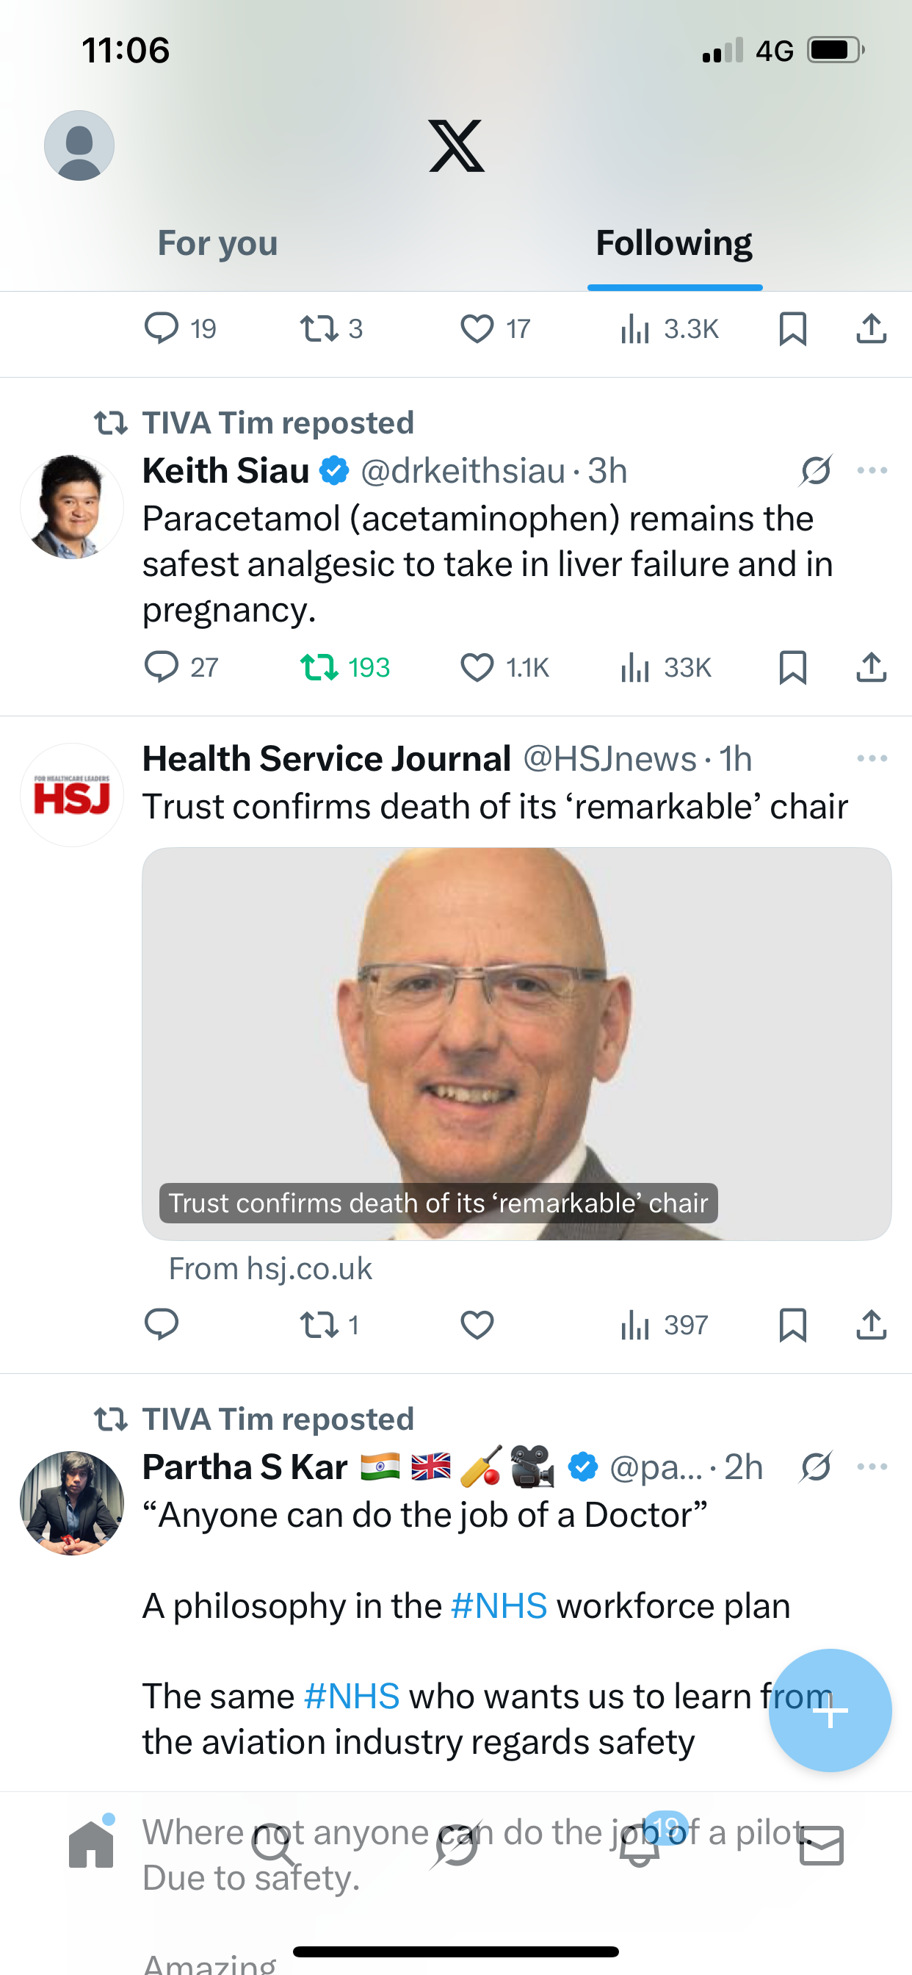The height and width of the screenshot is (1975, 912).
Task: Repost the Health Service Journal post
Action: point(319,1325)
